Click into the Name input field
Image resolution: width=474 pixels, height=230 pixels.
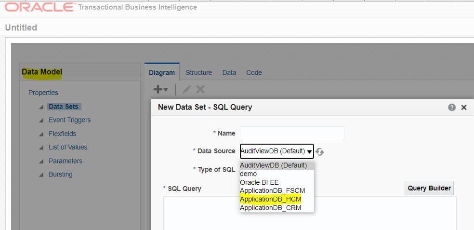click(x=292, y=133)
